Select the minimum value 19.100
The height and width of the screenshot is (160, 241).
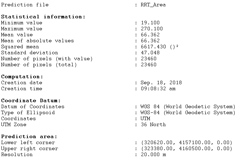[150, 23]
